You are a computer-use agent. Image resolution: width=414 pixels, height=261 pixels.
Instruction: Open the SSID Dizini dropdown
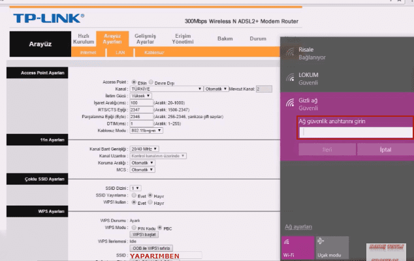point(136,188)
